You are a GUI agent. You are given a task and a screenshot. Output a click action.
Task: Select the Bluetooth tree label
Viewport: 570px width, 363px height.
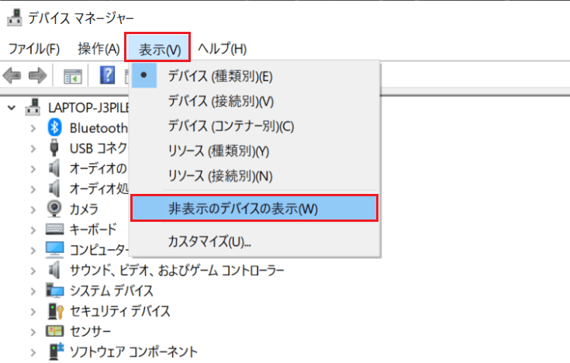pos(98,128)
